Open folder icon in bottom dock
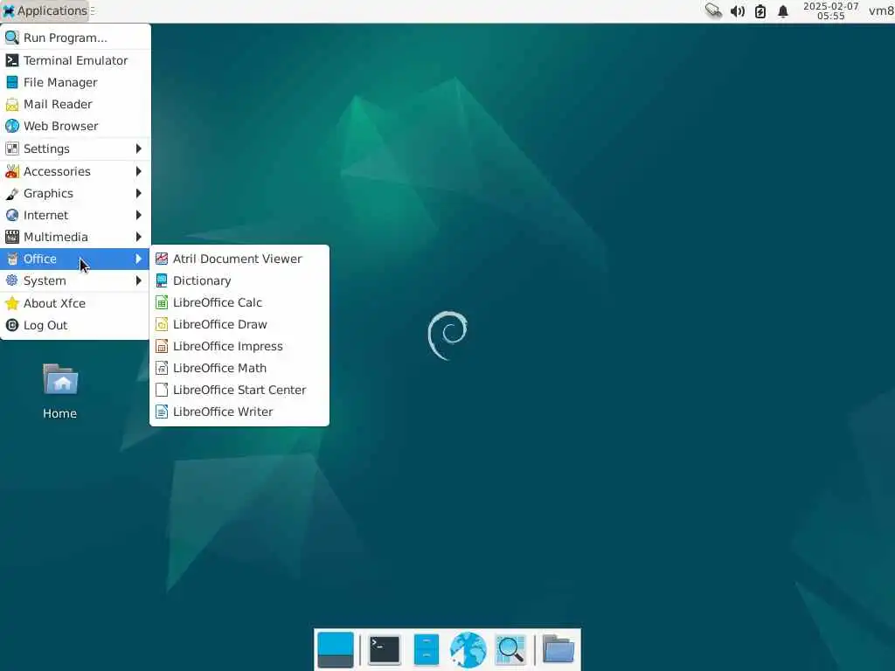 (x=558, y=650)
